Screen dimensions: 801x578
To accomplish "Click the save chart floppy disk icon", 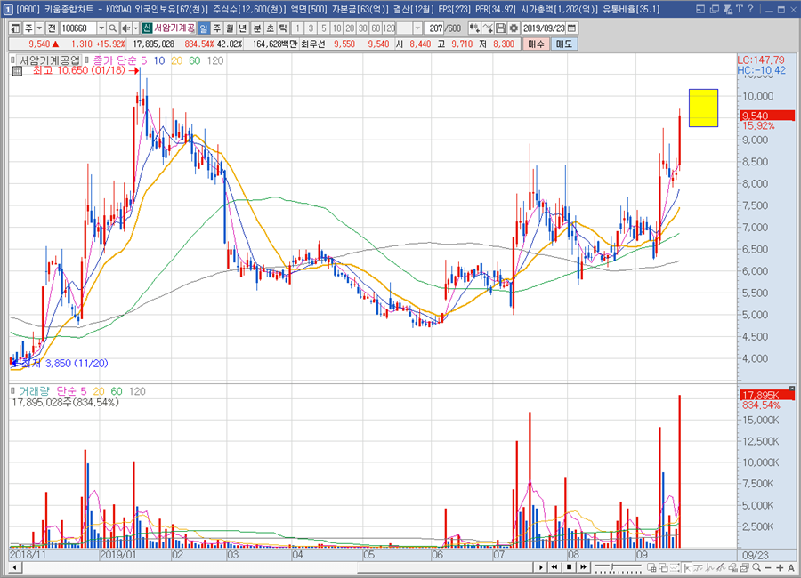I will pos(500,28).
